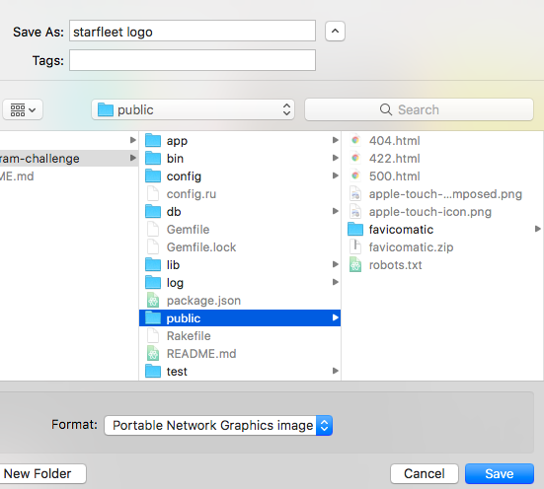Select the public folder row
Screen dimensions: 544x489
coord(240,317)
